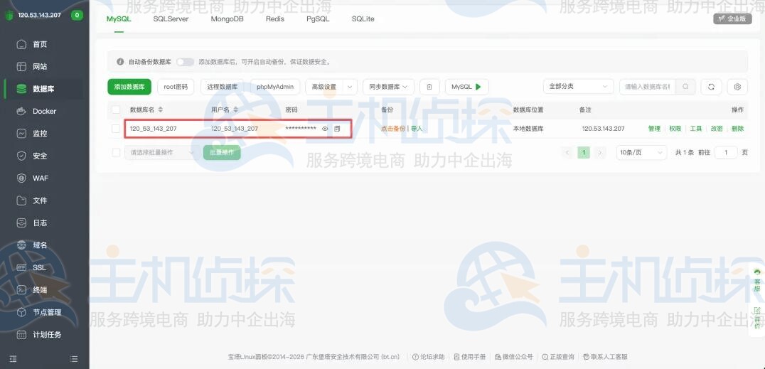765x369 pixels.
Task: Click the bottom-right sidebar list icon
Action: coord(74,359)
